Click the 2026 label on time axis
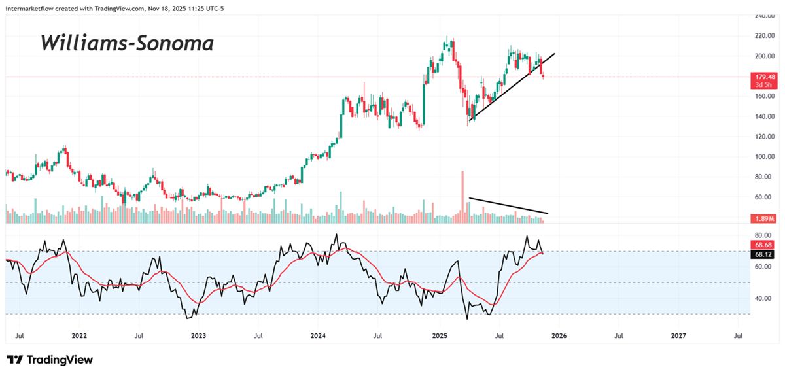785x376 pixels. coord(559,335)
